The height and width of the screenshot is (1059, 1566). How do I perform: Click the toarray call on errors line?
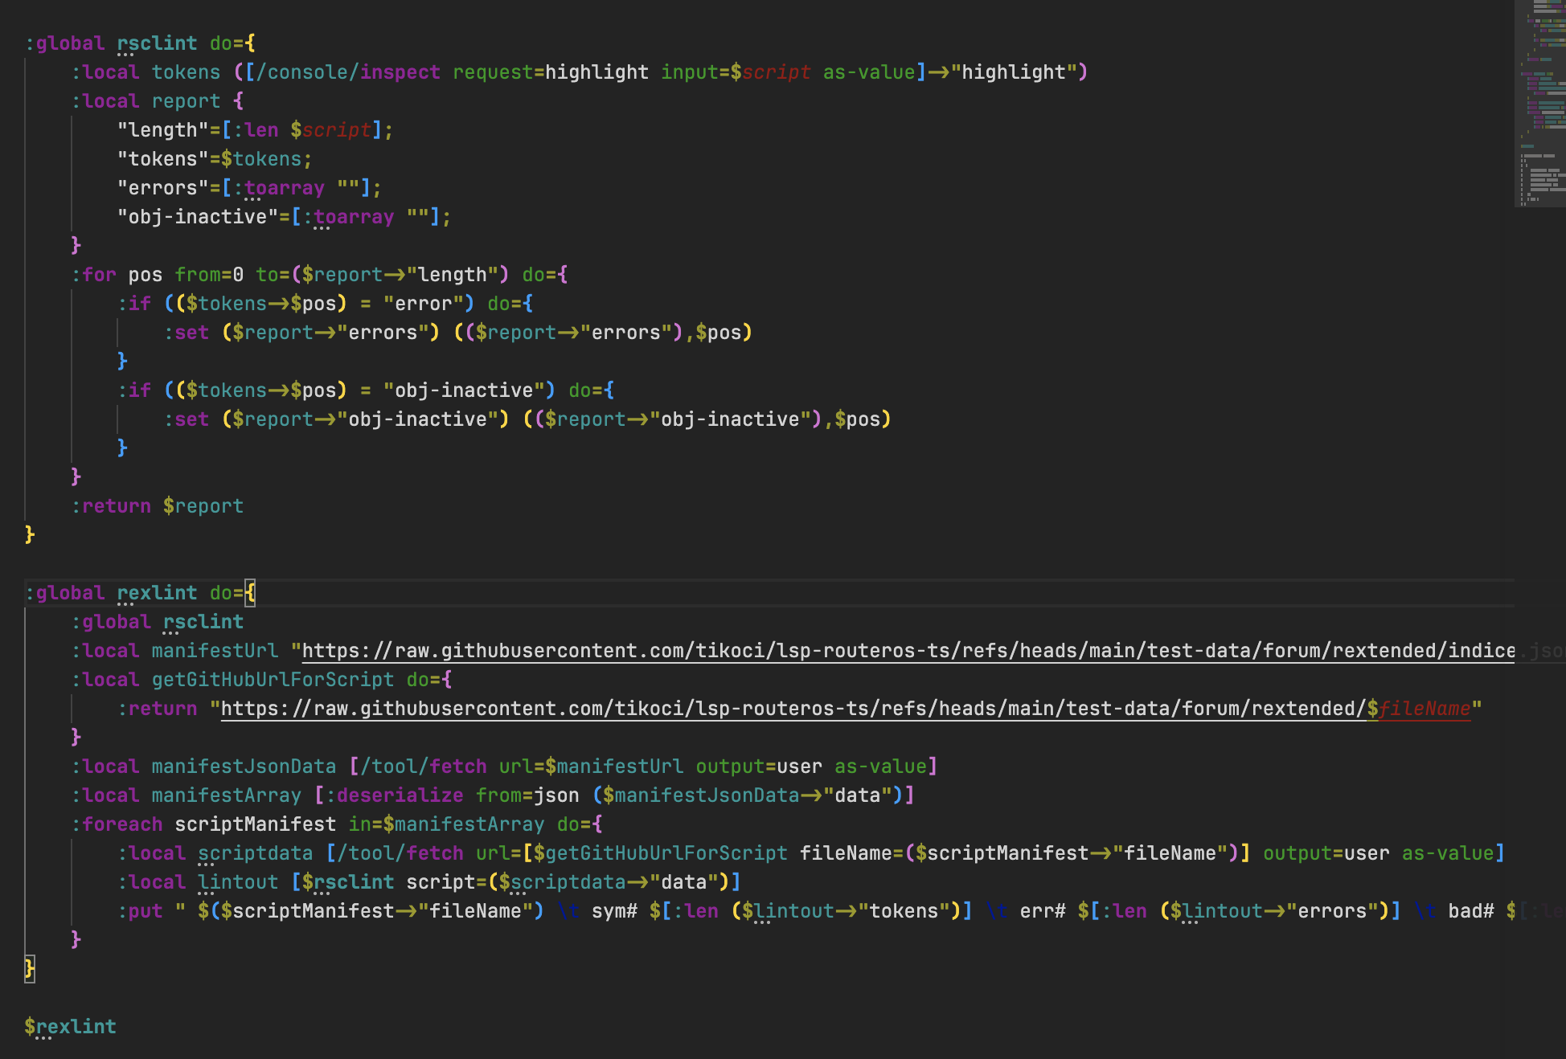click(x=285, y=188)
